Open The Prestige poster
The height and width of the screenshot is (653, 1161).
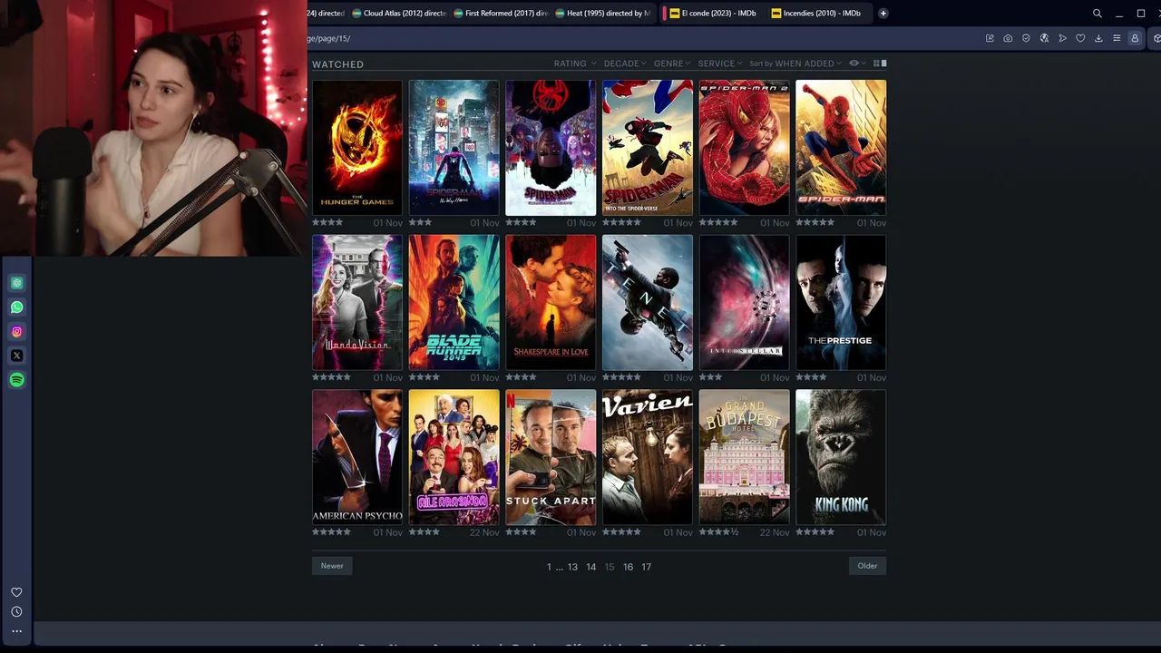[x=841, y=303]
